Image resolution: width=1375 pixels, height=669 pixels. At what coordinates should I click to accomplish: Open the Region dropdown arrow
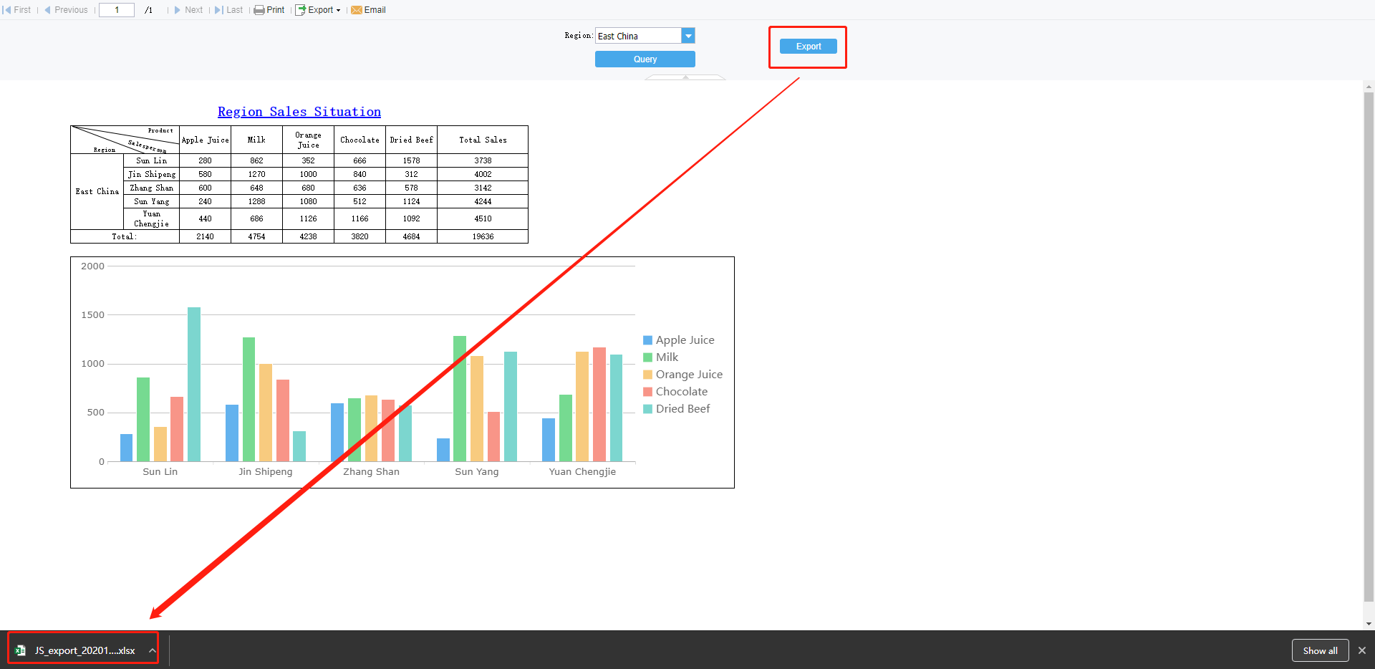[688, 35]
